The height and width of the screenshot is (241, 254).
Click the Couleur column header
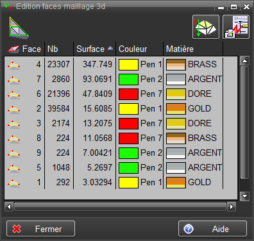[139, 49]
